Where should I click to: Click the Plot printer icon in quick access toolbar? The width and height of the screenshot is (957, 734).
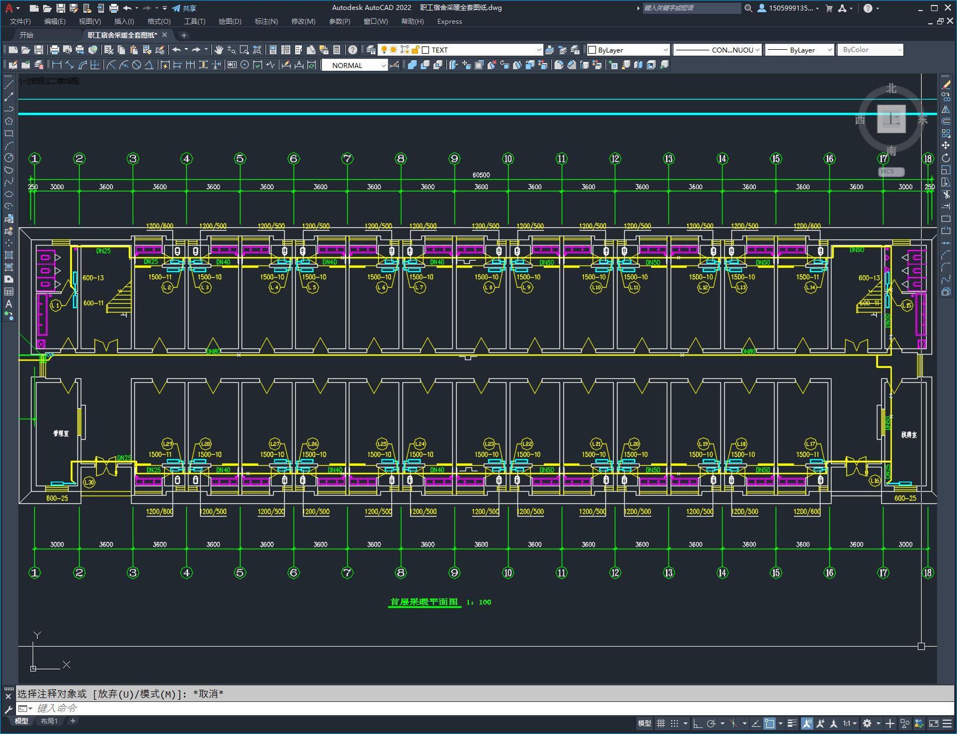(114, 8)
